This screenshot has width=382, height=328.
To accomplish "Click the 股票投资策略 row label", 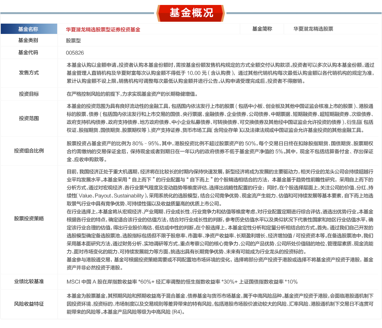I will pos(29,219).
